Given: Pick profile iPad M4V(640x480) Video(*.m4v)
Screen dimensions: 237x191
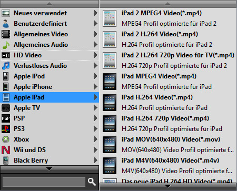Looking at the screenshot, I should pos(170,160).
